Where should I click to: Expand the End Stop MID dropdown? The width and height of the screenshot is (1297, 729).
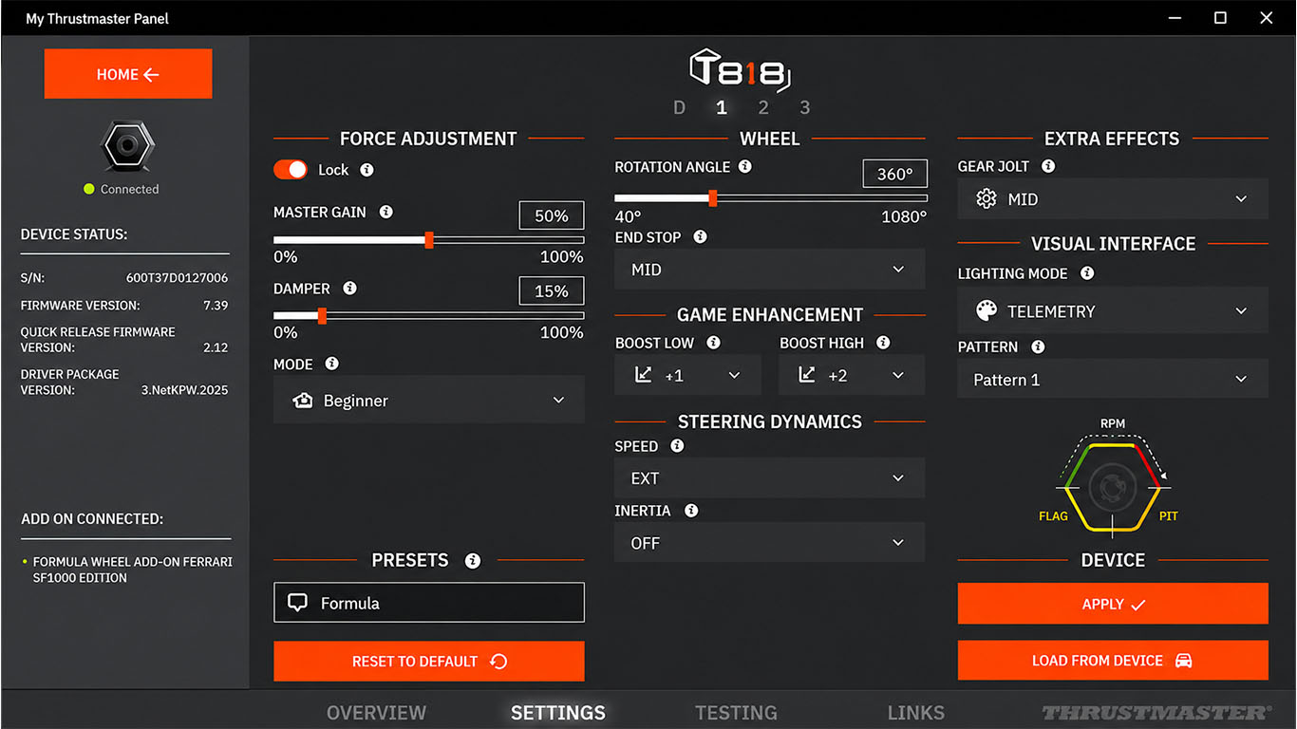[770, 270]
